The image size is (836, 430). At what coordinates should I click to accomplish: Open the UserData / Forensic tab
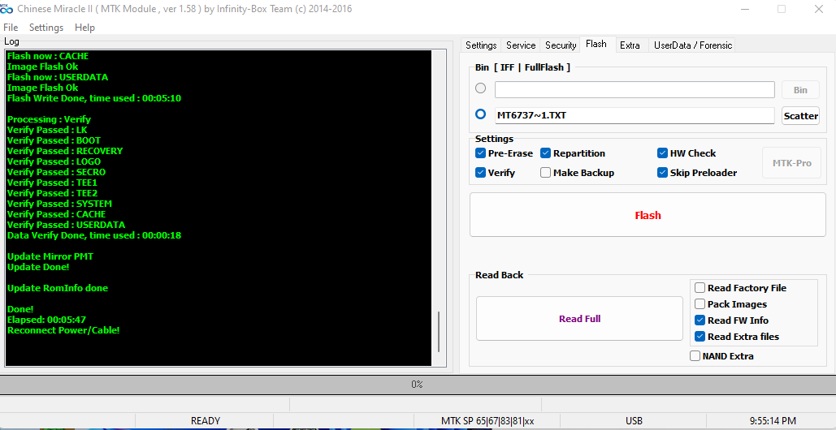pyautogui.click(x=692, y=45)
